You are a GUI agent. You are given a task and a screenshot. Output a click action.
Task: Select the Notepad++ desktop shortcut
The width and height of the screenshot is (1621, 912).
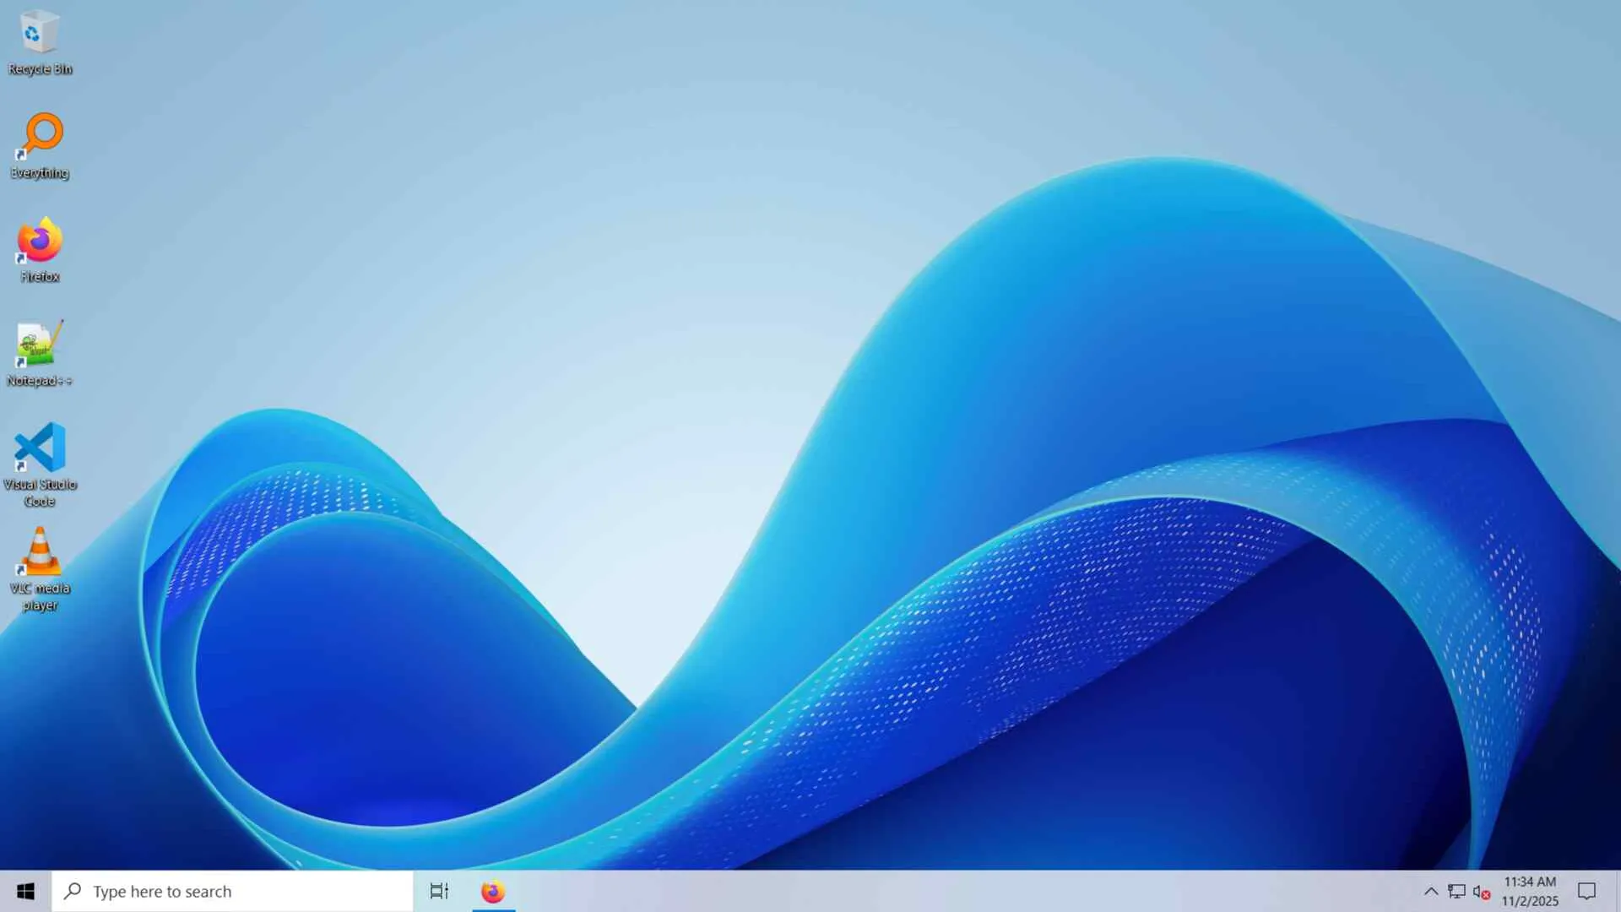pyautogui.click(x=40, y=345)
